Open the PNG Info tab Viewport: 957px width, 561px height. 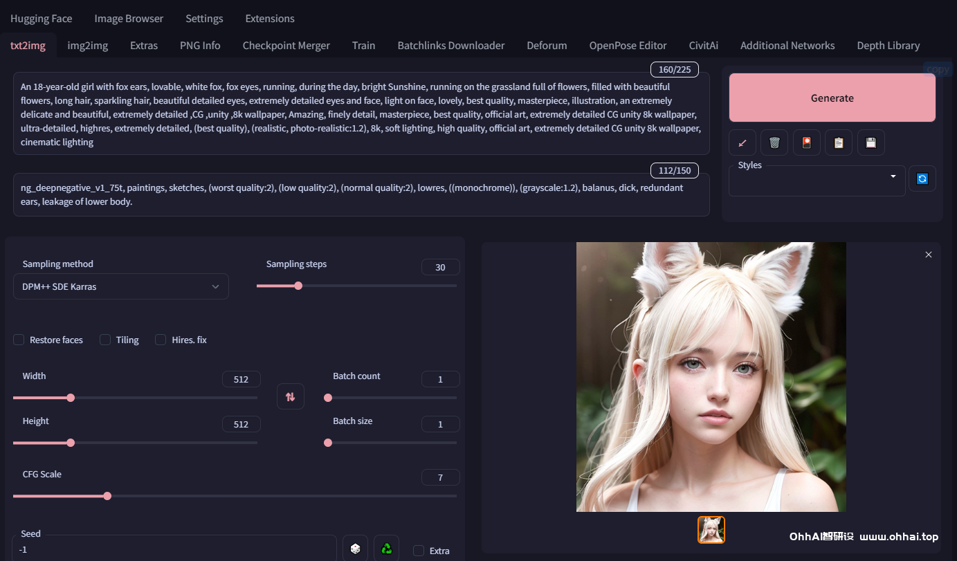click(x=200, y=46)
